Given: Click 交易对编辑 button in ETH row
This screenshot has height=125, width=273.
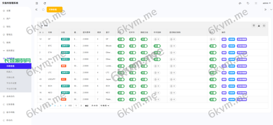Looking at the screenshot, I should [242, 53].
